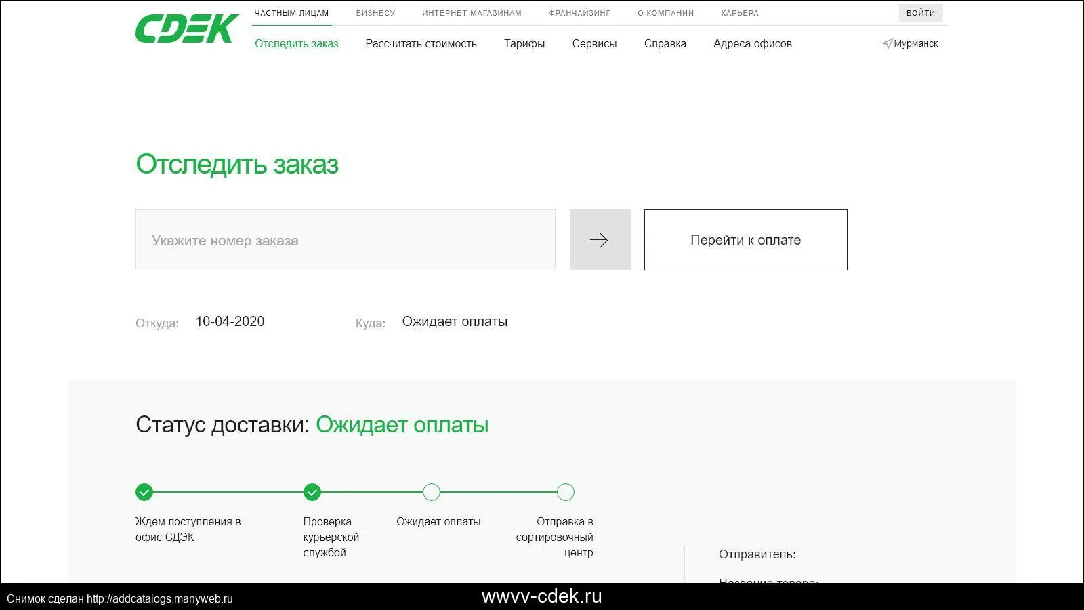Open the Справка menu item
This screenshot has width=1084, height=610.
tap(665, 43)
